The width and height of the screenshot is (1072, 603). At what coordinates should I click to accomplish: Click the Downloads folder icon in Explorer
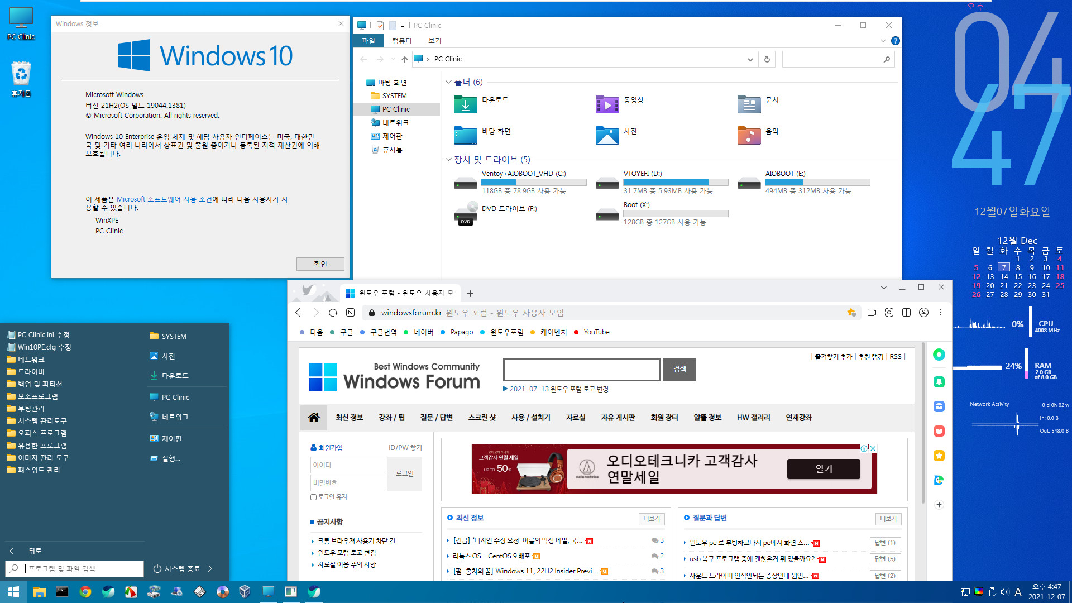pyautogui.click(x=465, y=104)
